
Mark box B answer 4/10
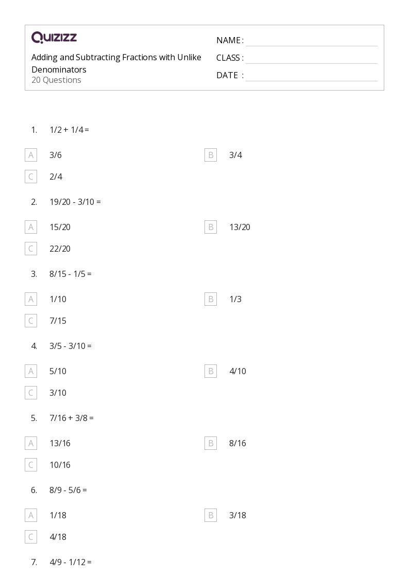point(211,371)
